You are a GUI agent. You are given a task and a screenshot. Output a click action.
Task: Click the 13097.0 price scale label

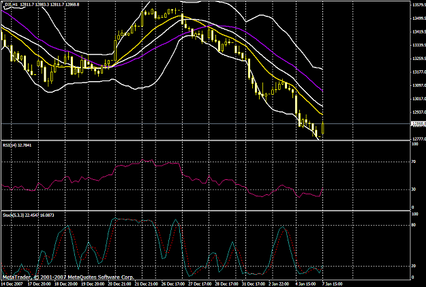pyautogui.click(x=419, y=85)
